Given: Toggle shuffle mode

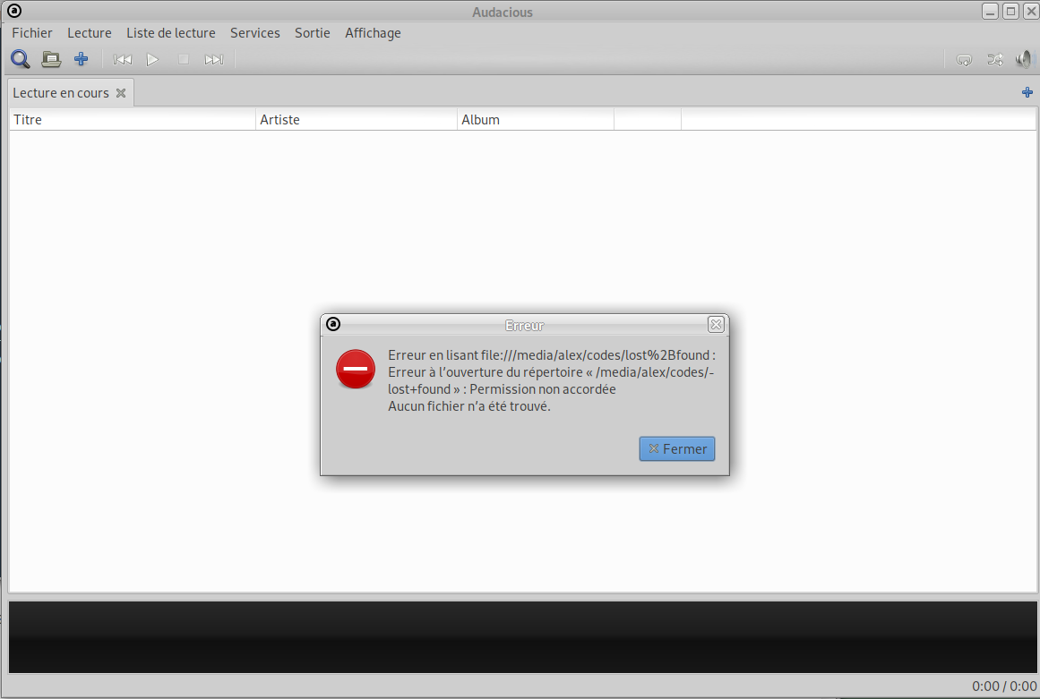Looking at the screenshot, I should (995, 60).
